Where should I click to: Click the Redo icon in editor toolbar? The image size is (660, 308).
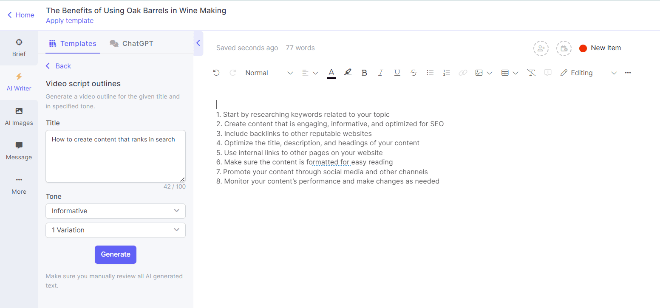(232, 73)
